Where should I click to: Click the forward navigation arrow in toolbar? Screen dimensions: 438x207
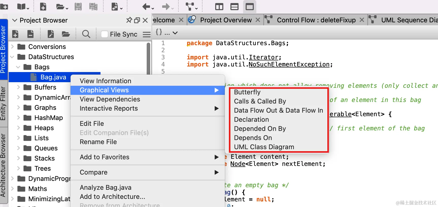pyautogui.click(x=166, y=7)
